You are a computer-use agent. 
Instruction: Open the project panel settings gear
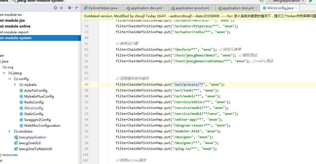click(70, 8)
